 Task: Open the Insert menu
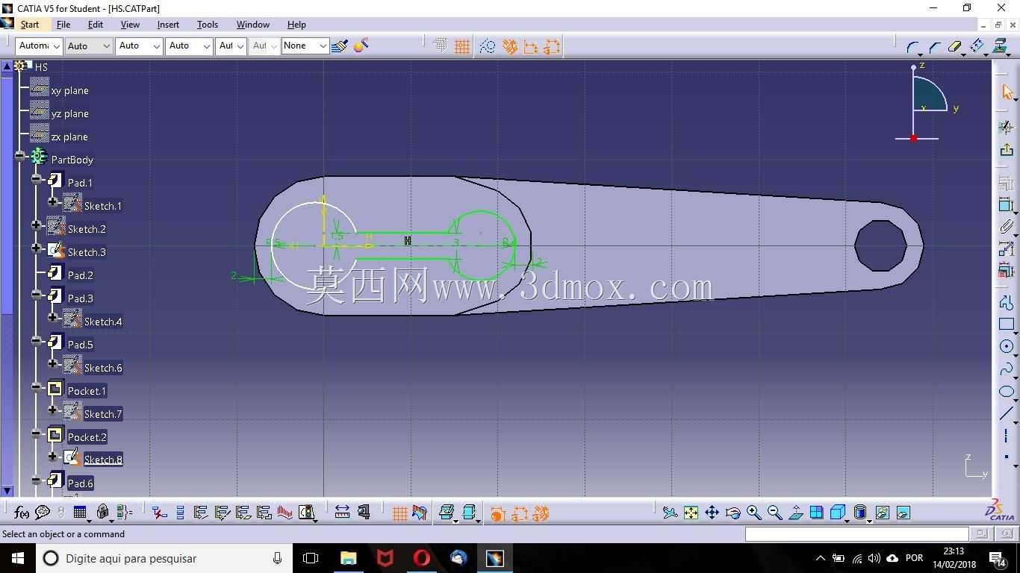(168, 25)
